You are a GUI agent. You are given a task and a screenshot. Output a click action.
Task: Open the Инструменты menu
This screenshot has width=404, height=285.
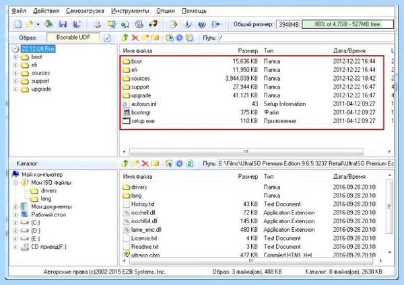click(x=130, y=11)
